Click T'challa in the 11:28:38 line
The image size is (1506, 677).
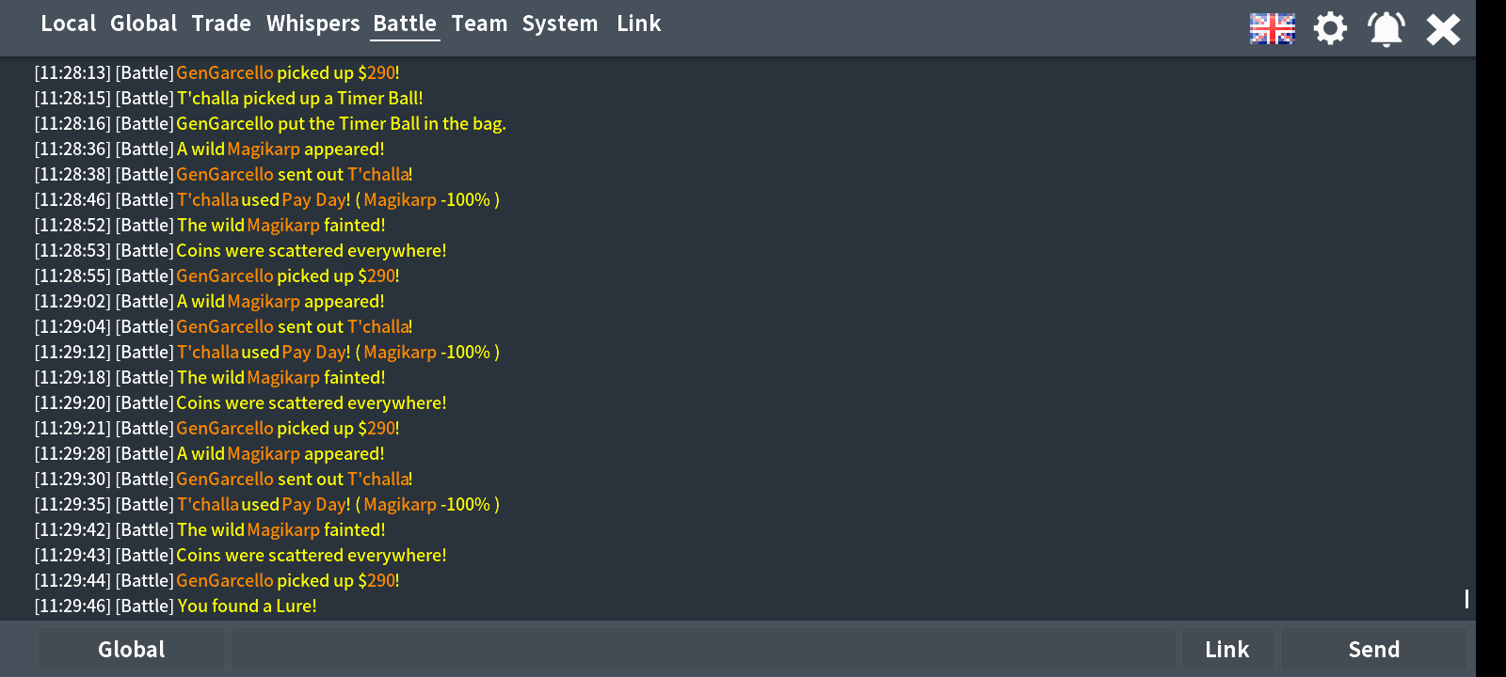pyautogui.click(x=378, y=174)
